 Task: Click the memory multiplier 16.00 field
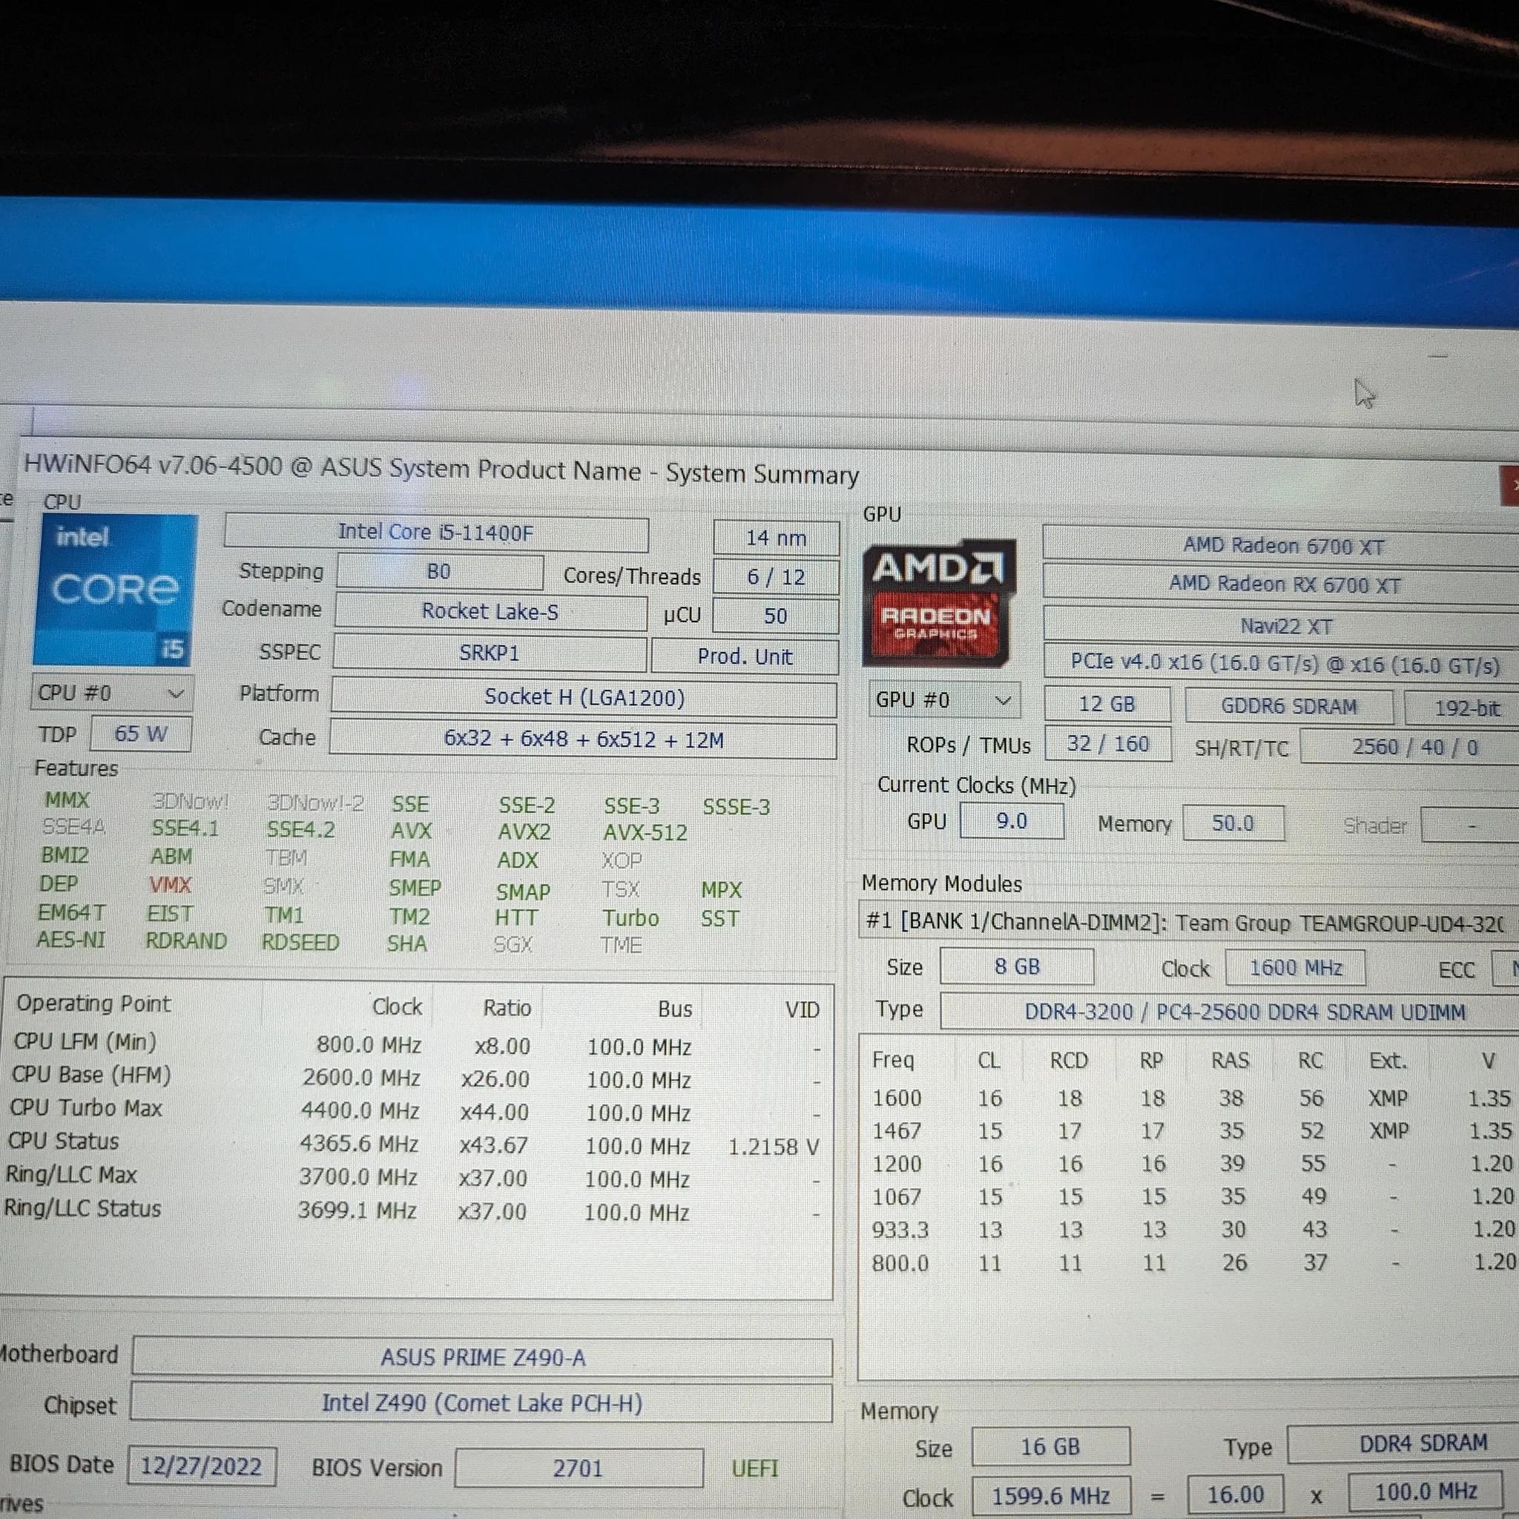[1235, 1494]
